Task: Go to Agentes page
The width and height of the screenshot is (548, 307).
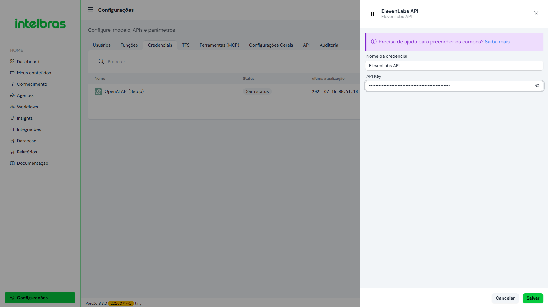Action: tap(25, 95)
